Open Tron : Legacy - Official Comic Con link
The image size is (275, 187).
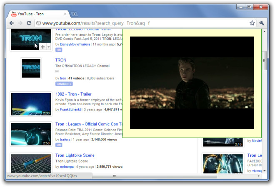click(89, 124)
